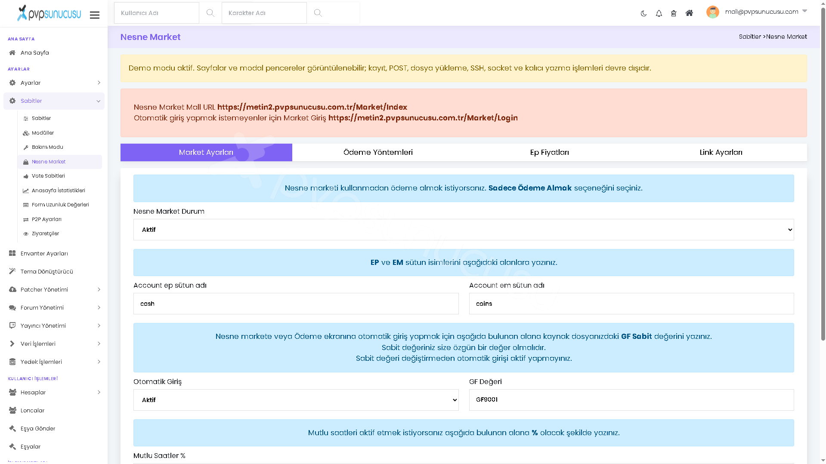
Task: Click the trash can icon in header
Action: [674, 13]
